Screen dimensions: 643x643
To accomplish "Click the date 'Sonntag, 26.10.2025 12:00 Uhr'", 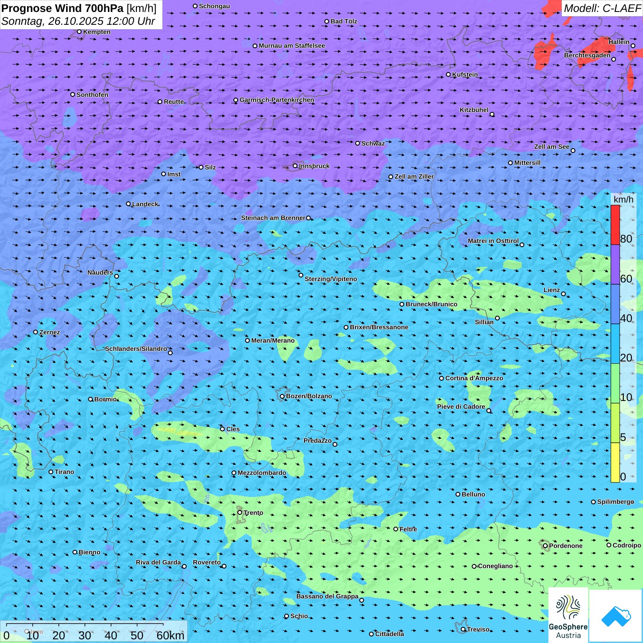I will (x=78, y=21).
